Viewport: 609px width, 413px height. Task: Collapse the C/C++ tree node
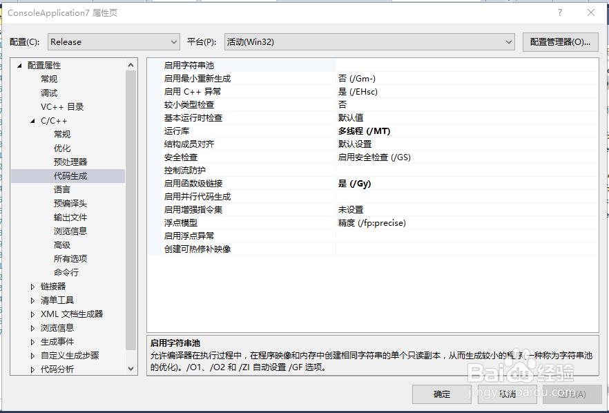click(x=32, y=120)
